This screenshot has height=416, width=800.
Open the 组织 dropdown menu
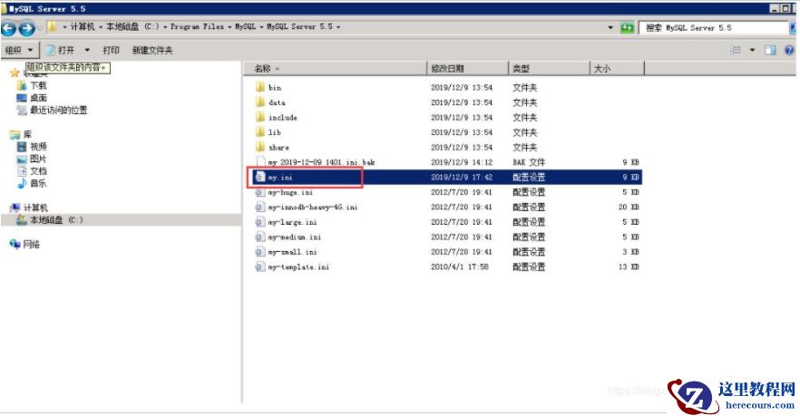19,50
